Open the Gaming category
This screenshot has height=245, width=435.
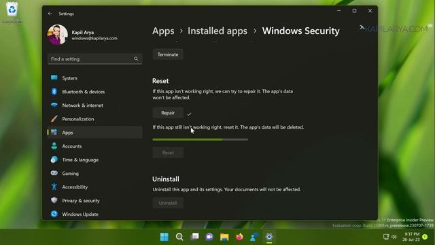tap(95, 174)
